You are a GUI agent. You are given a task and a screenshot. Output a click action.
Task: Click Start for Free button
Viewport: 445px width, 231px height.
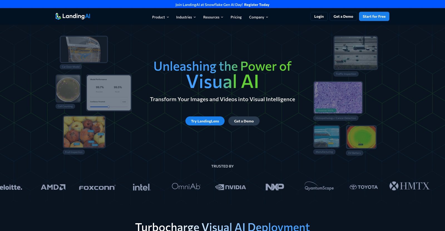374,16
